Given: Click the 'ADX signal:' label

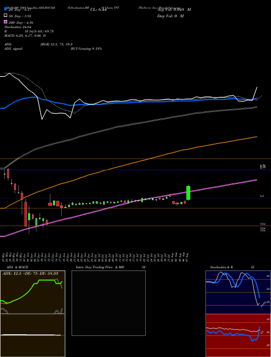Looking at the screenshot, I should click(14, 49).
